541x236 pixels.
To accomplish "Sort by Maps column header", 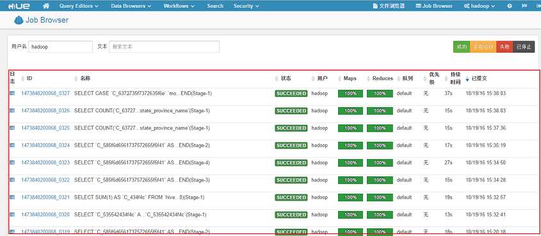I will click(x=350, y=78).
